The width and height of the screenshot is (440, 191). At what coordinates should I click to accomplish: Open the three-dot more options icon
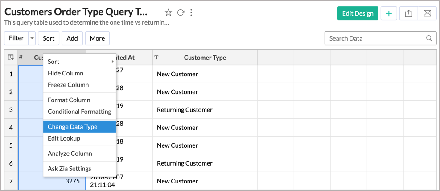click(x=191, y=13)
